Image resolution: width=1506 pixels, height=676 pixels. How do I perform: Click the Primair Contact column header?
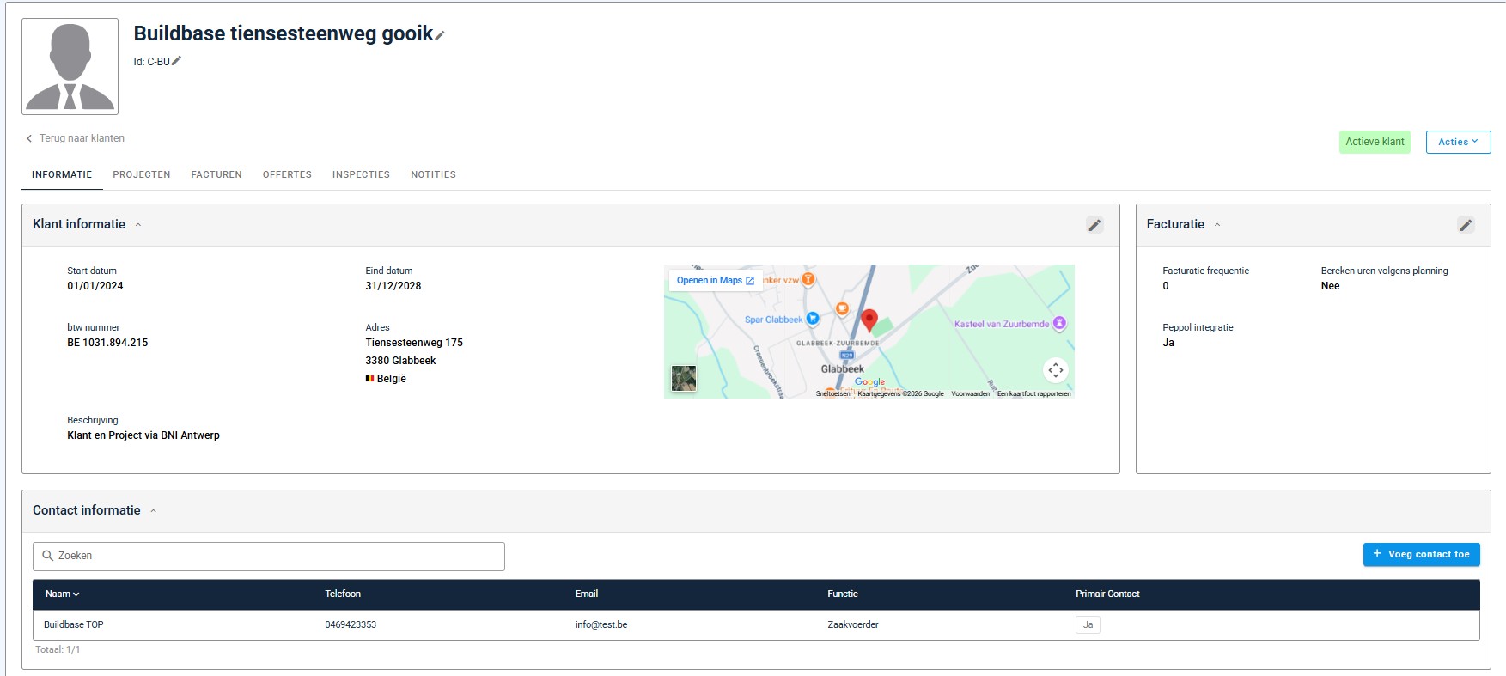coord(1107,594)
